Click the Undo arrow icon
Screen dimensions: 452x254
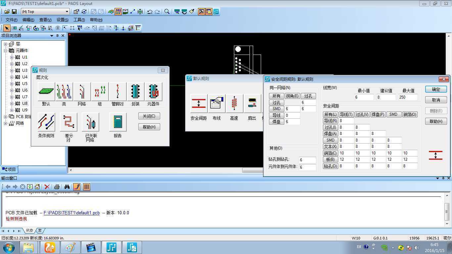(150, 12)
